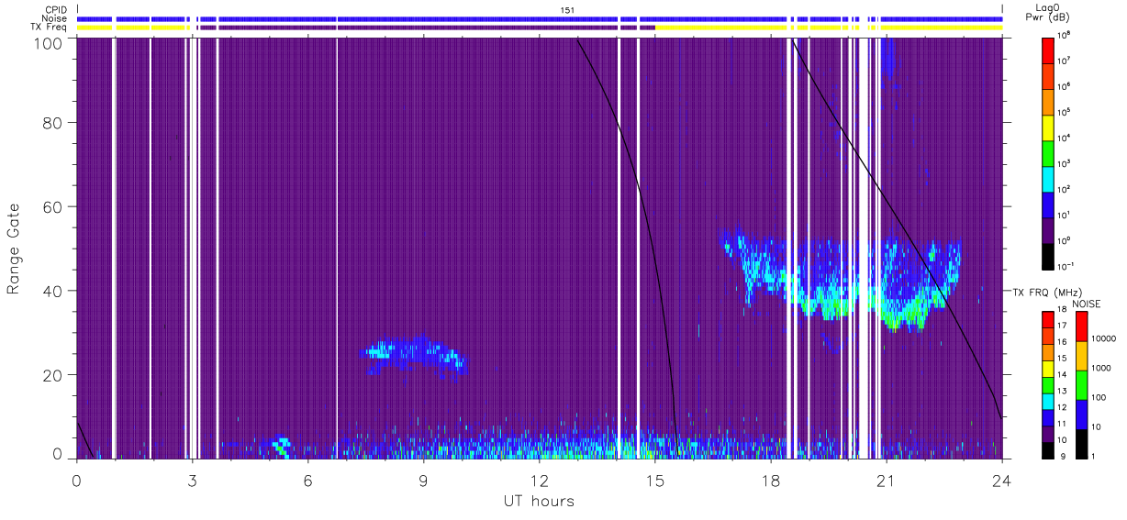Click the black segment of the Lag0 power colorbar
This screenshot has height=520, width=1127.
point(1048,255)
